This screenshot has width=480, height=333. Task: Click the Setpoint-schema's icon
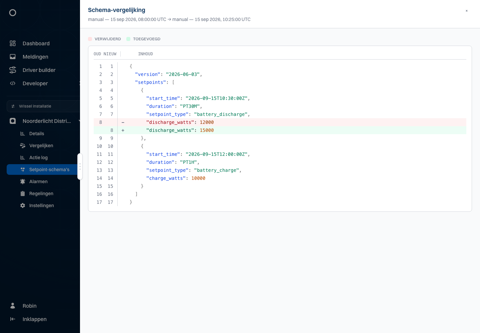click(x=23, y=169)
